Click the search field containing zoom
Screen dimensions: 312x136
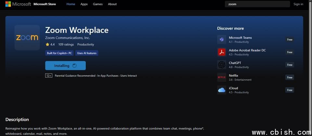pyautogui.click(x=257, y=4)
